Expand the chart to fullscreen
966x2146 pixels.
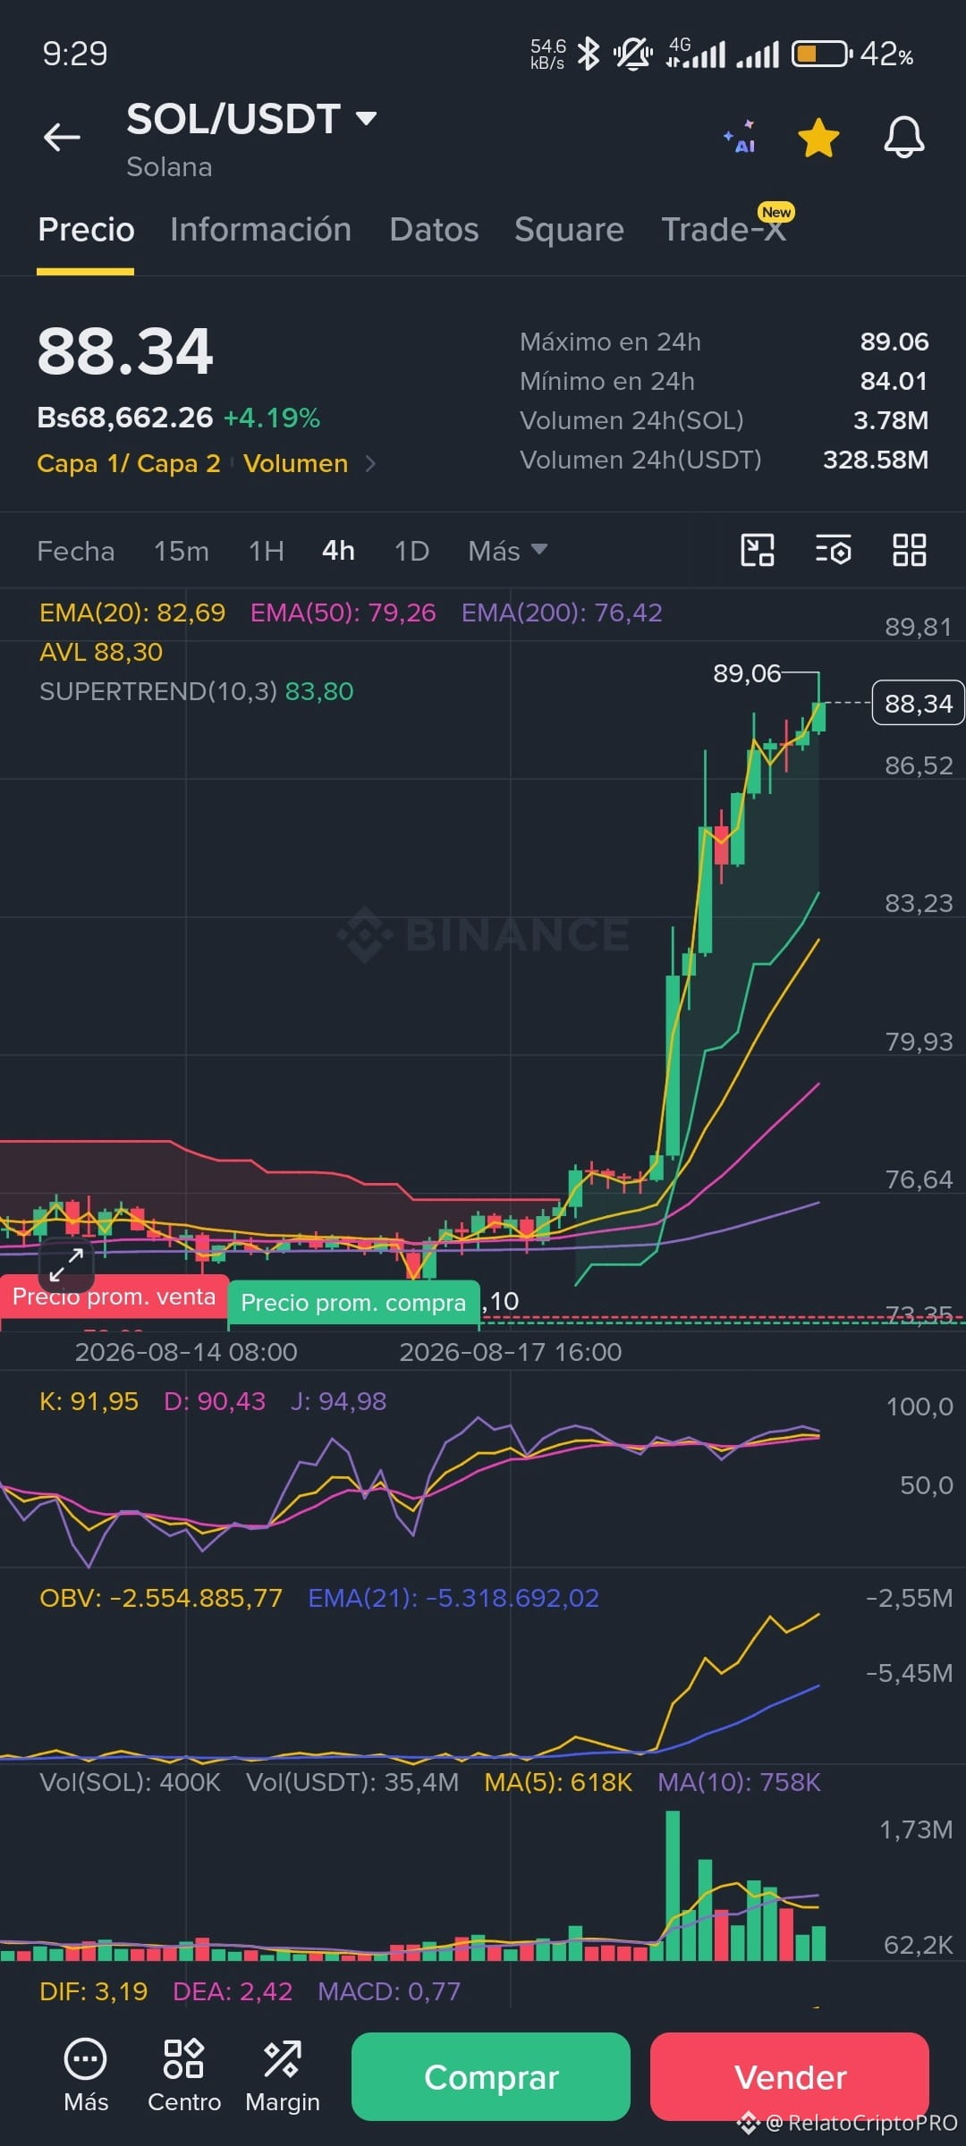[x=66, y=1264]
